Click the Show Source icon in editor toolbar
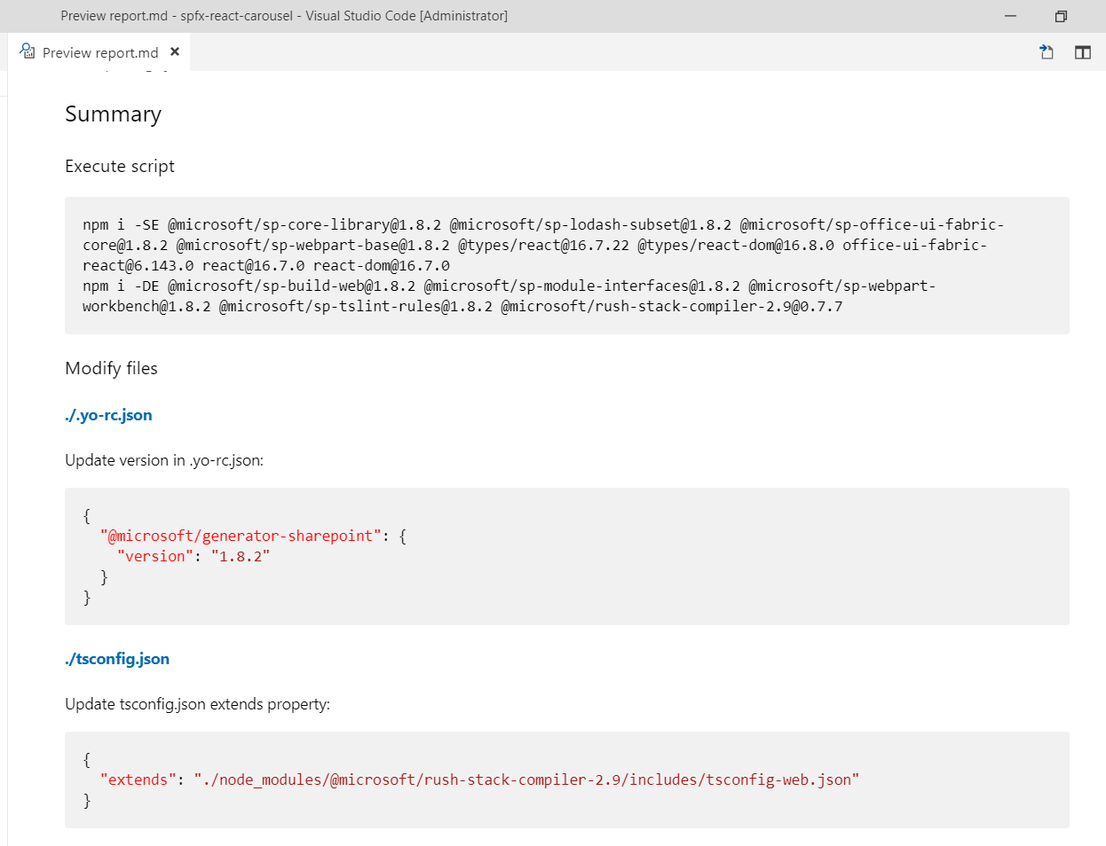 coord(1047,52)
